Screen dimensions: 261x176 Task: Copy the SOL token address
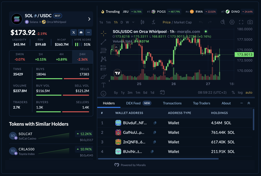click(x=35, y=16)
